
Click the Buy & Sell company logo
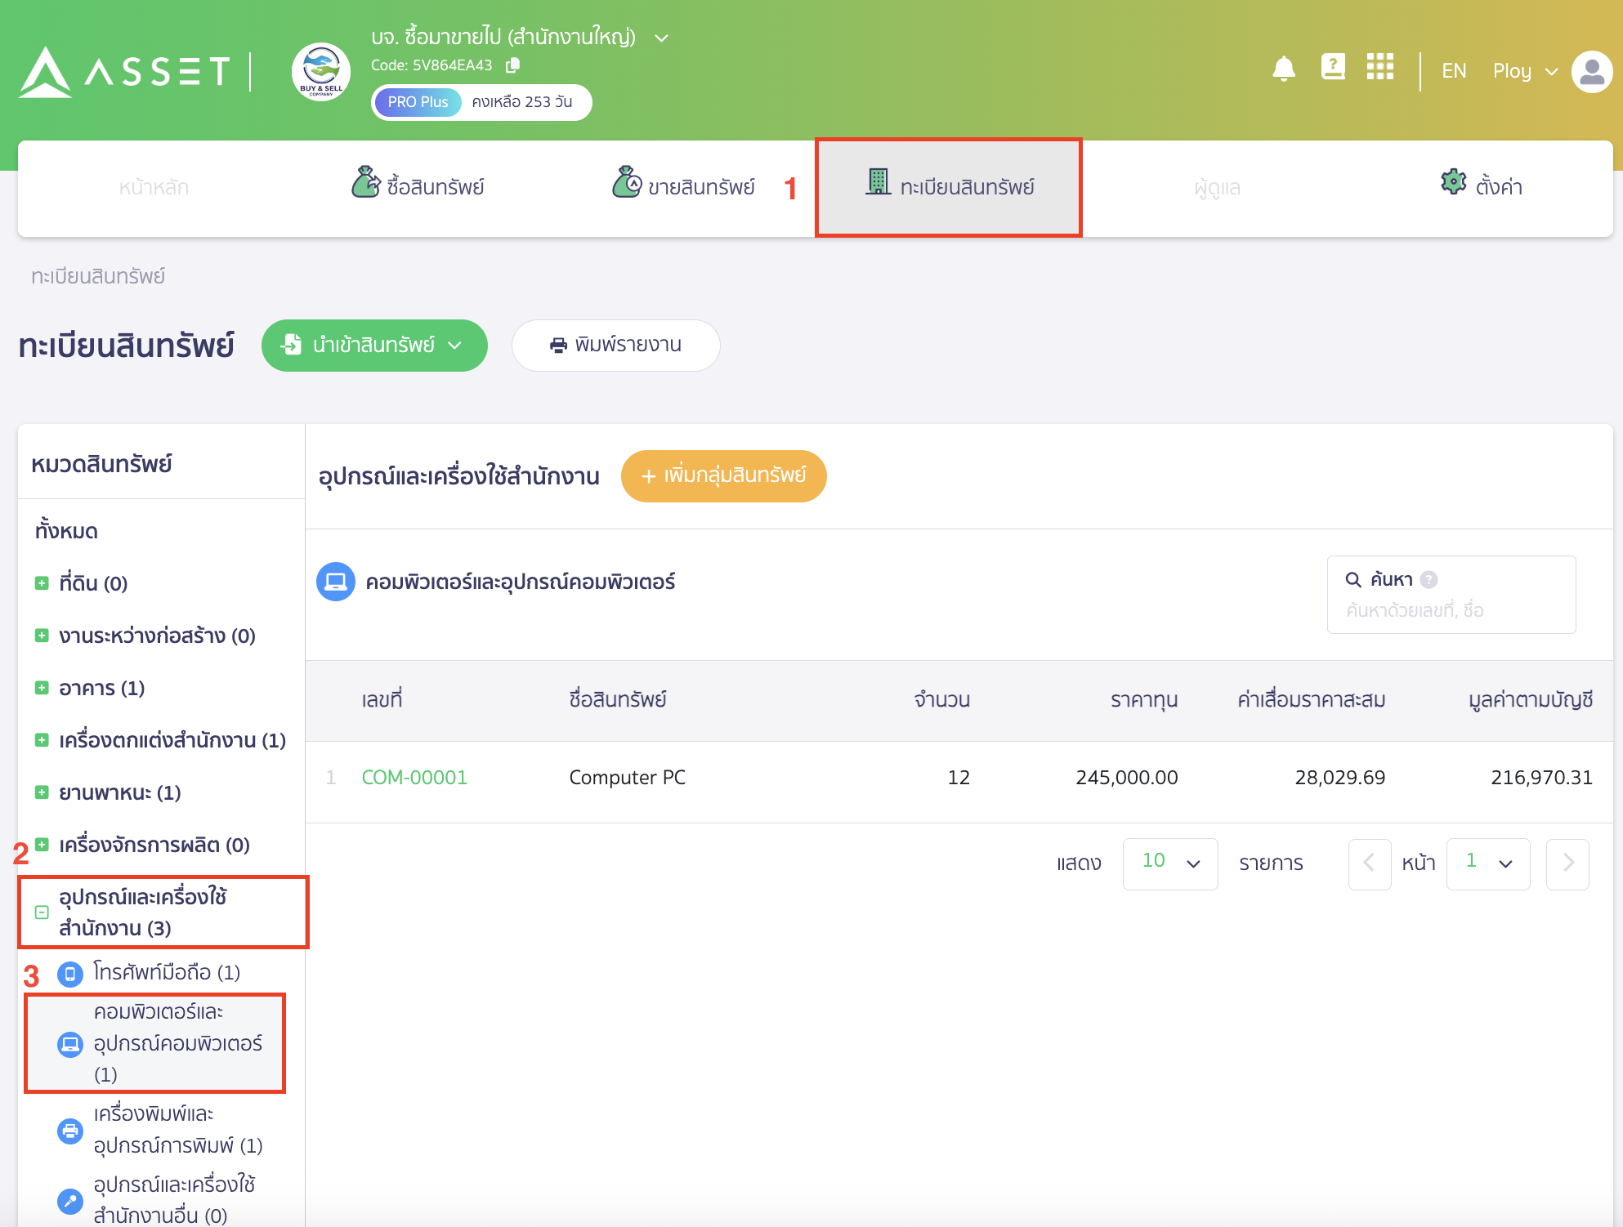click(320, 72)
